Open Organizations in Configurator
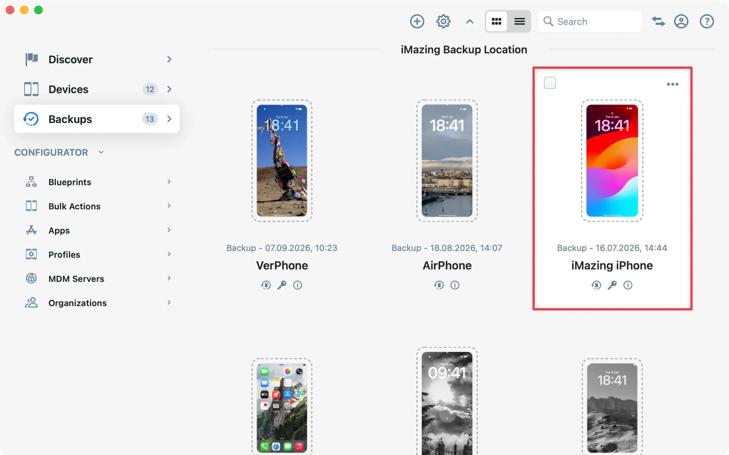 [97, 303]
